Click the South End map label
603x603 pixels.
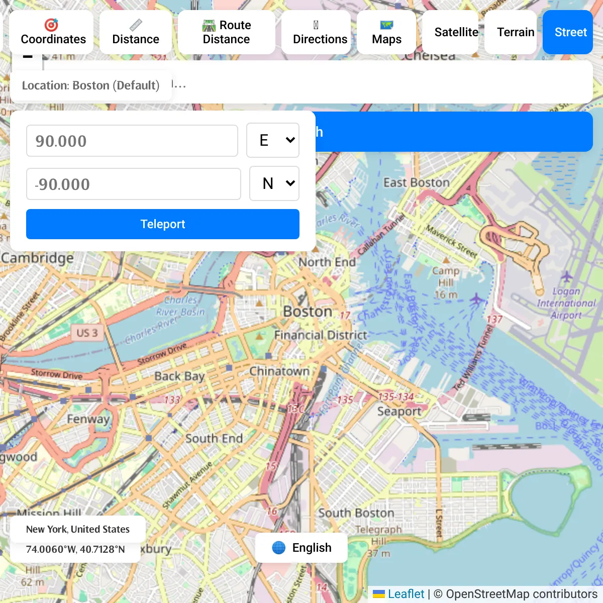(x=214, y=439)
